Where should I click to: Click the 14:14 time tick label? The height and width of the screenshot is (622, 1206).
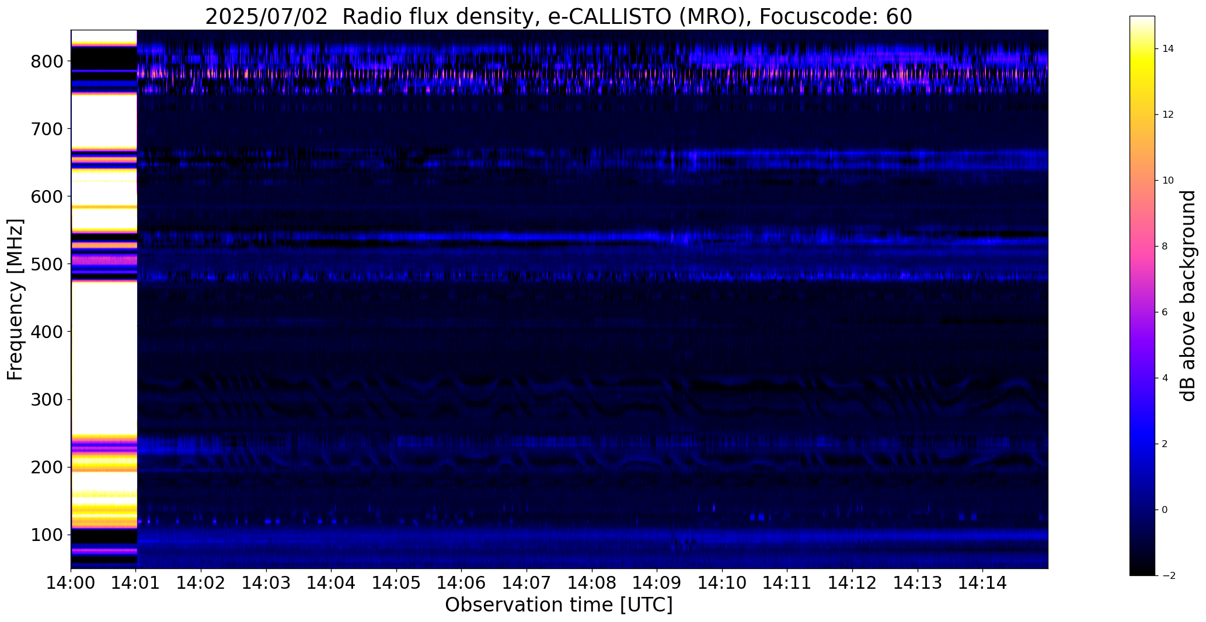click(x=982, y=583)
